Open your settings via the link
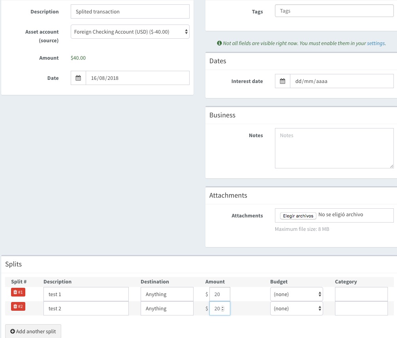397x338 pixels. [x=376, y=43]
